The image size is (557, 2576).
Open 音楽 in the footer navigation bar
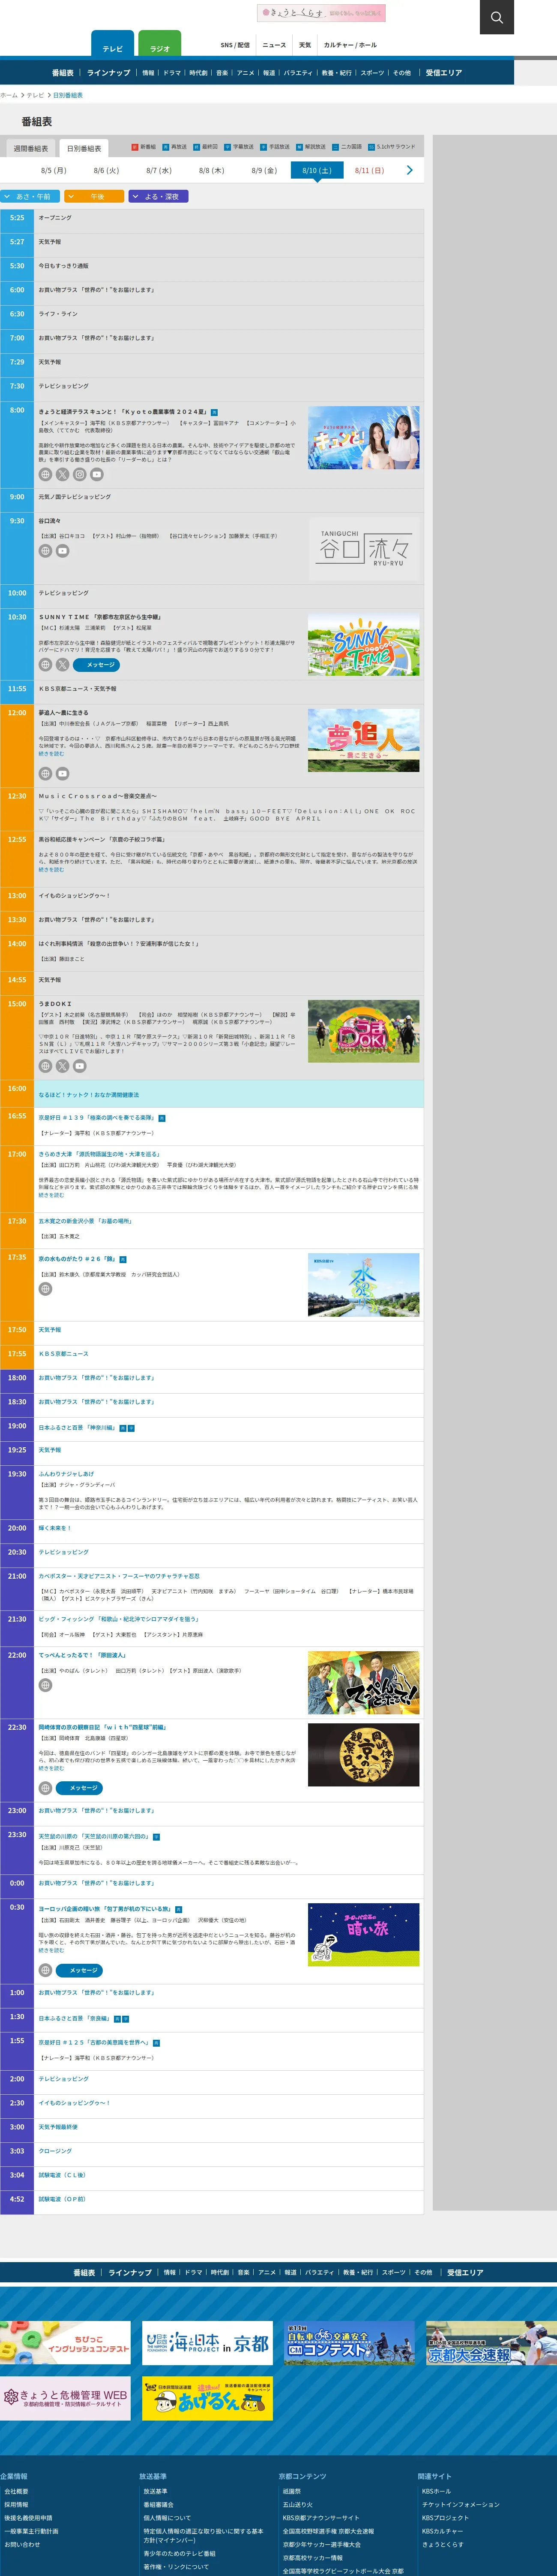243,2272
